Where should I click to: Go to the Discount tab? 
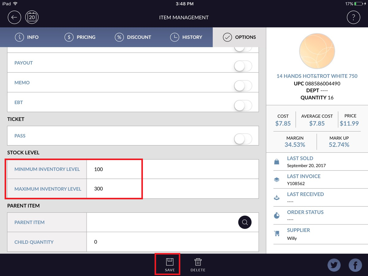pyautogui.click(x=133, y=37)
